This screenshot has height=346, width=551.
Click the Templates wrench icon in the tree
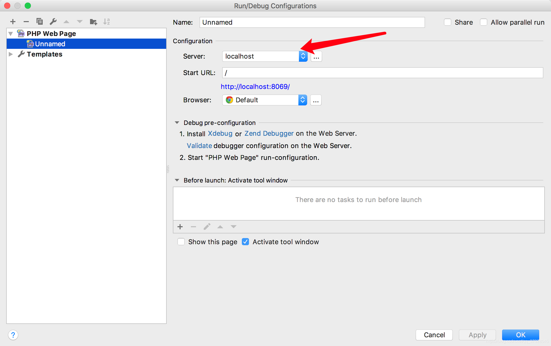pos(21,54)
